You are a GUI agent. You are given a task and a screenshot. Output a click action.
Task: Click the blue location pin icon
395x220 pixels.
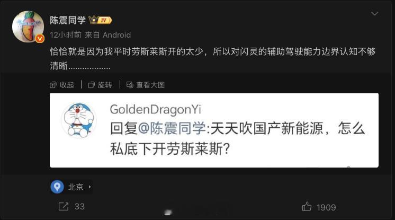(57, 187)
